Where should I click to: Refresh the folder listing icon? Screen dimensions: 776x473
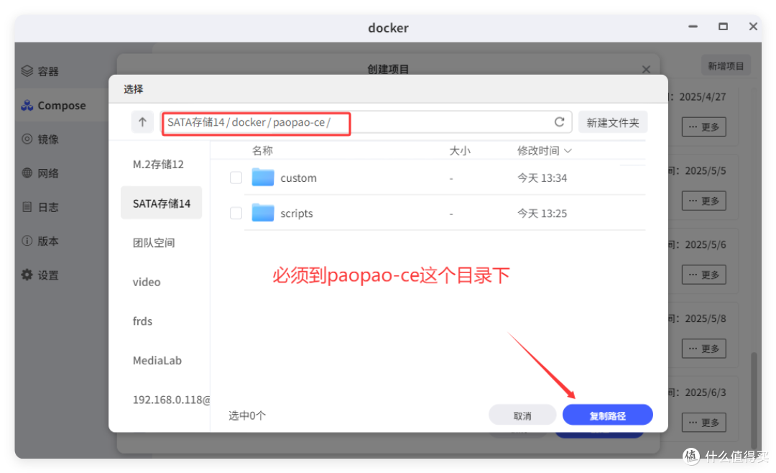coord(559,121)
